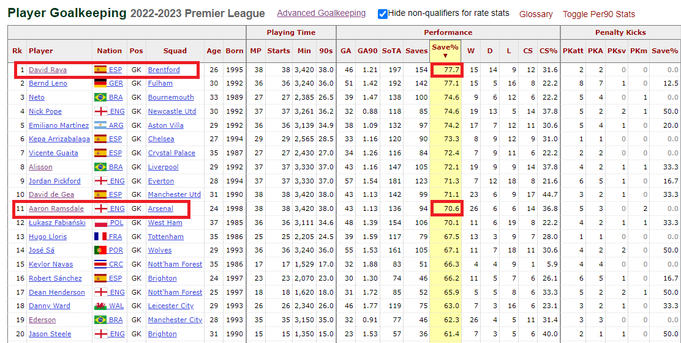681x343 pixels.
Task: Open Keylor Navas player page
Action: [x=50, y=264]
